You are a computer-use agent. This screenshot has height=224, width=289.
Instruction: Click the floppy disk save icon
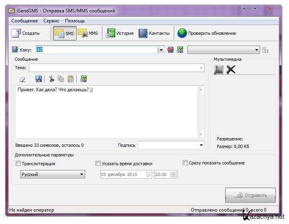coord(39,79)
